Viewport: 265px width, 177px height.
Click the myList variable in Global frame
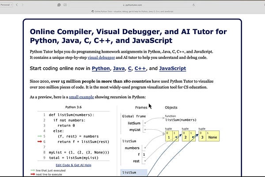coord(135,130)
